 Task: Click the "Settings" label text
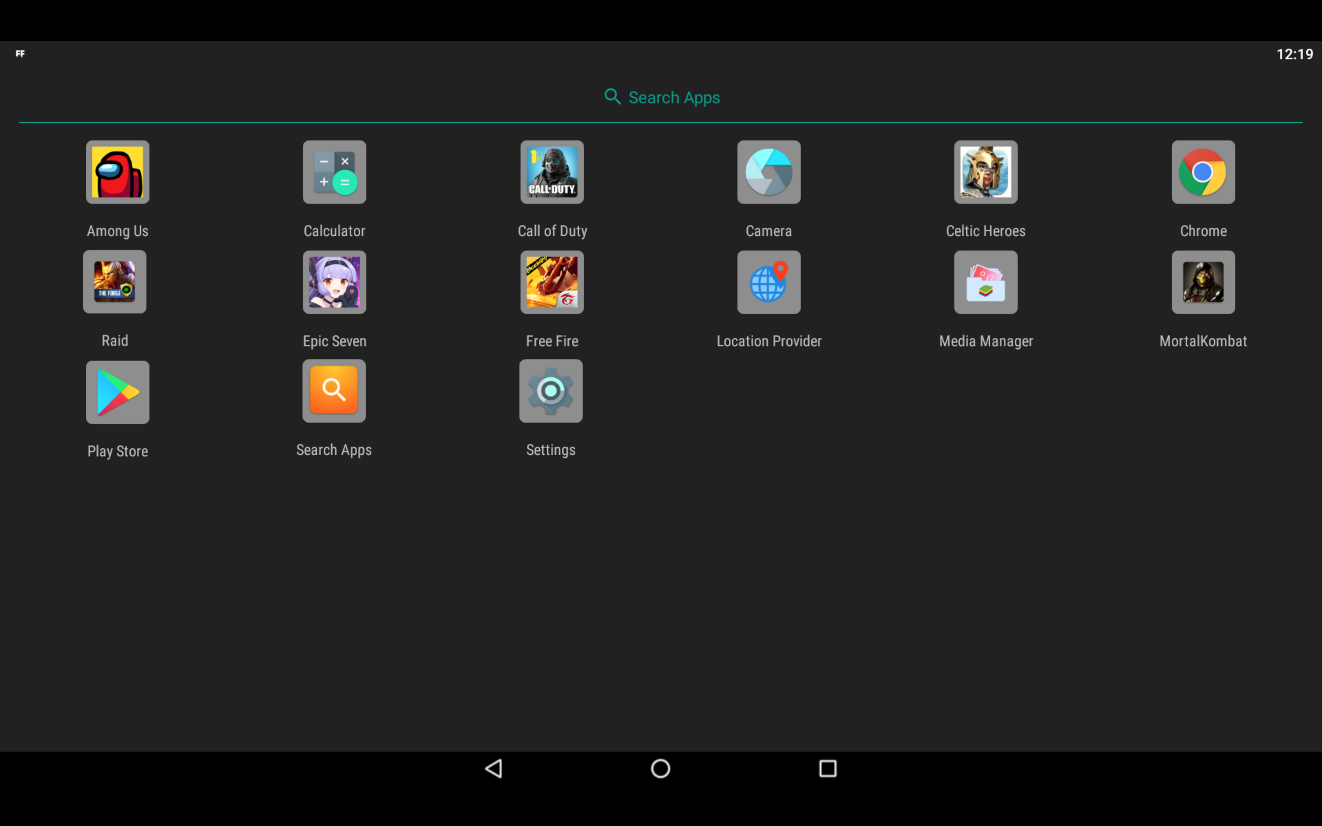[x=551, y=450]
